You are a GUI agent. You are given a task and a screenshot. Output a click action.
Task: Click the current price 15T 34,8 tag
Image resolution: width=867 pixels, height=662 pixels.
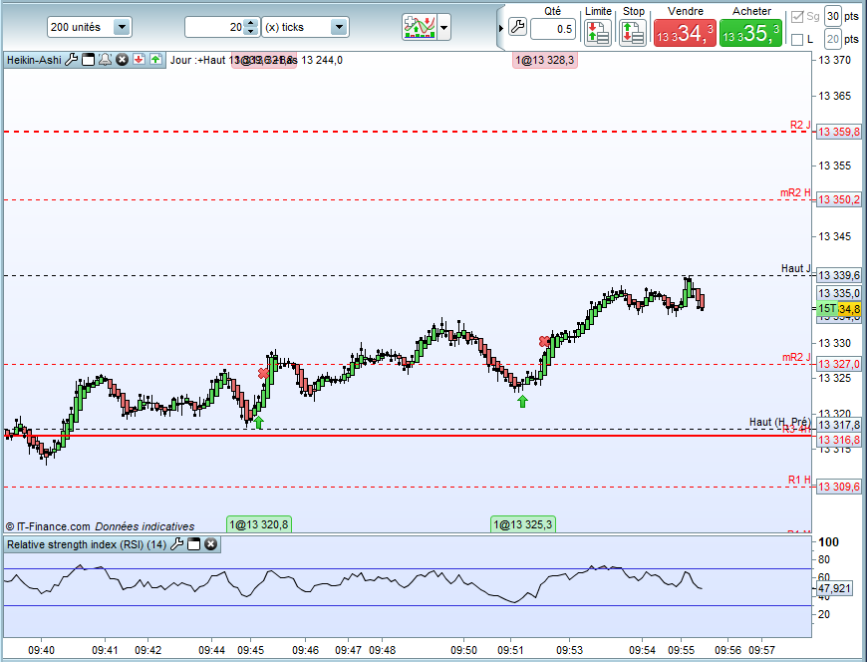pos(839,309)
